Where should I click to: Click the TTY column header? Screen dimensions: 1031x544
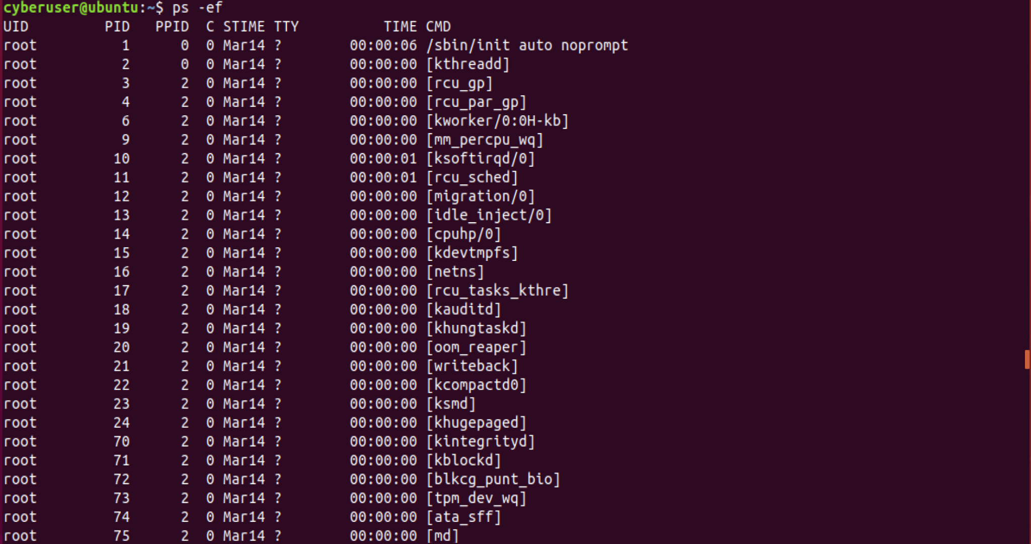286,27
